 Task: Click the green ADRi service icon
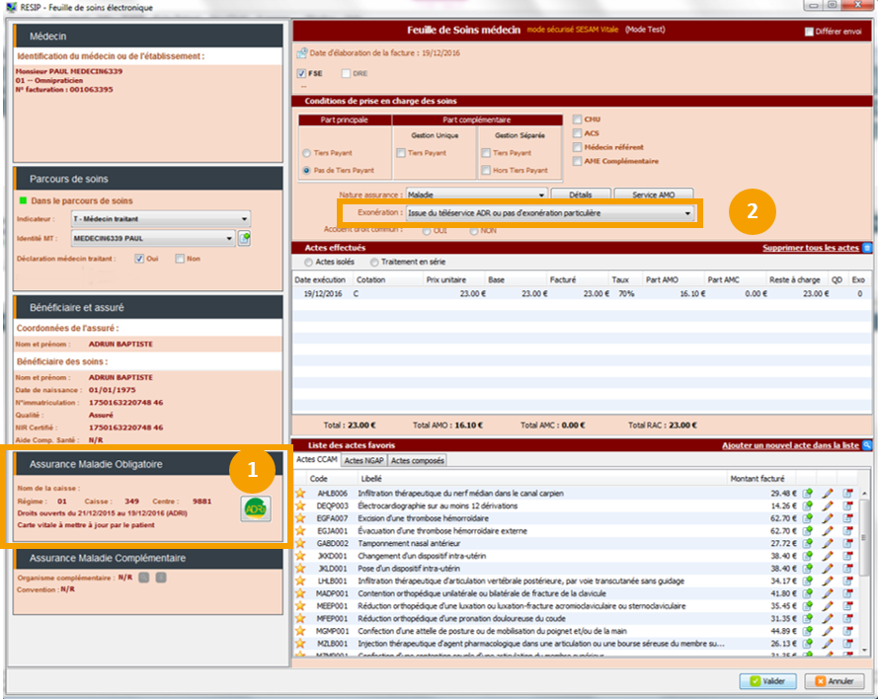point(256,507)
